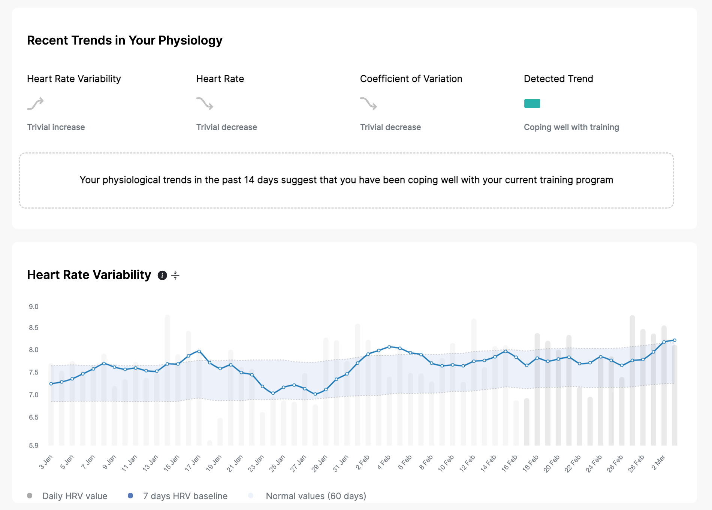Select the Heart Rate Variability section header
712x510 pixels.
(x=73, y=79)
